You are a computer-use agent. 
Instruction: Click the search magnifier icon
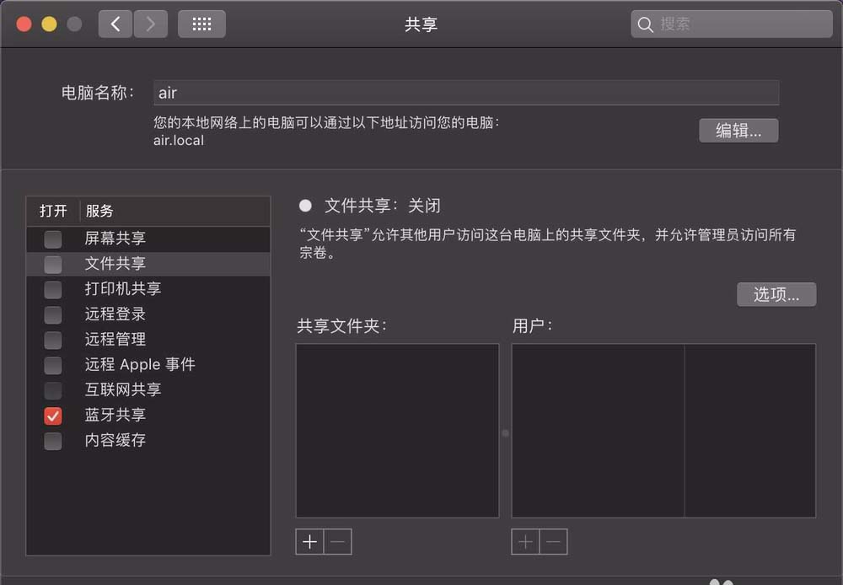(645, 24)
